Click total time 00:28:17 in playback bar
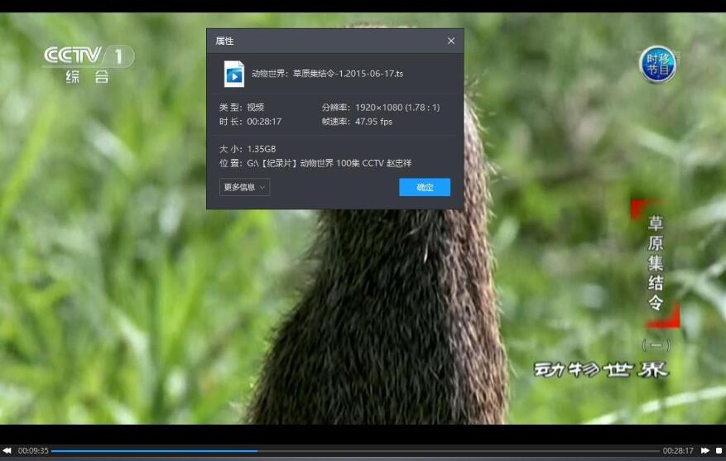This screenshot has width=726, height=461. [x=678, y=450]
